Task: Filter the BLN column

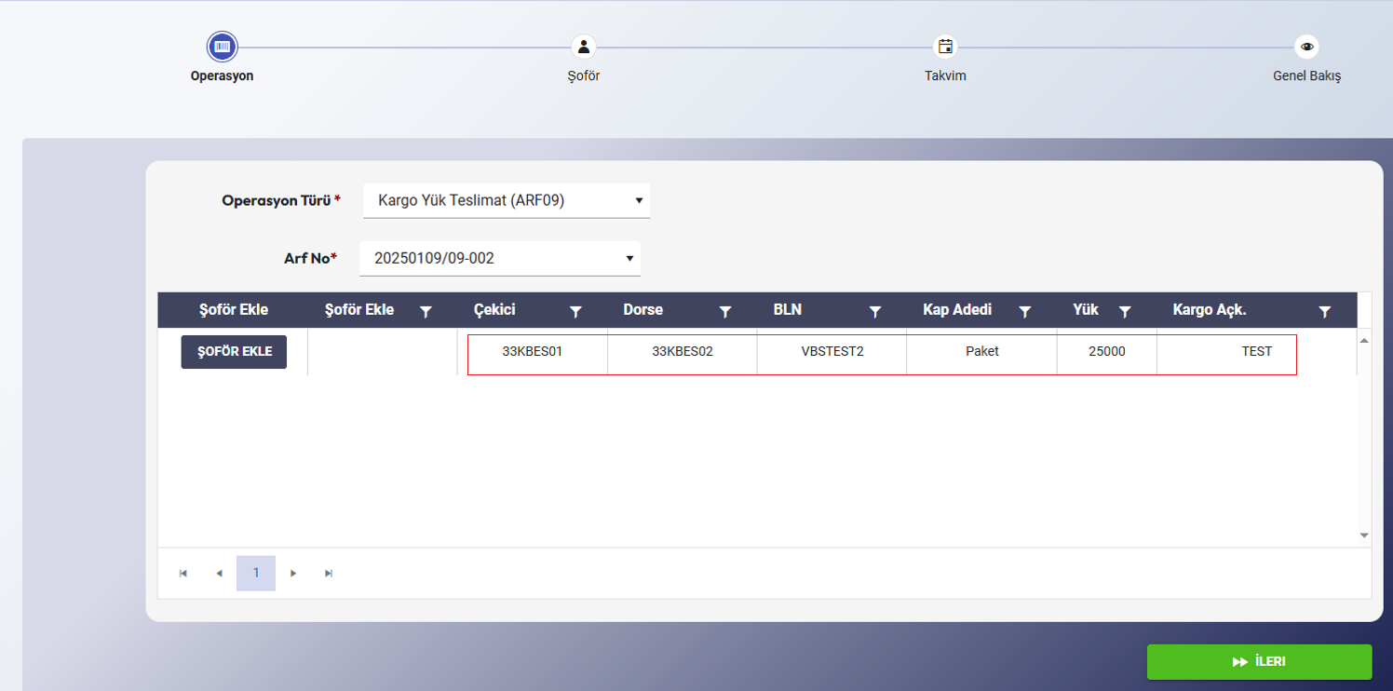Action: [x=875, y=312]
